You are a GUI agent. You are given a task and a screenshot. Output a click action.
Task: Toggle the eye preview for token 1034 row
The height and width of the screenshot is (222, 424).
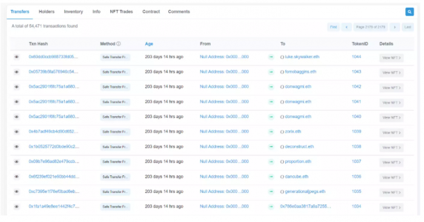coord(16,207)
